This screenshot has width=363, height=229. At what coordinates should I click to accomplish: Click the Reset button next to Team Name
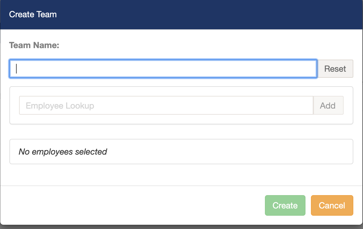tap(335, 69)
